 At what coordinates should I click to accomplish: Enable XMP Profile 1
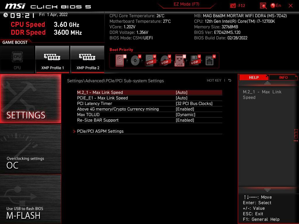52,60
